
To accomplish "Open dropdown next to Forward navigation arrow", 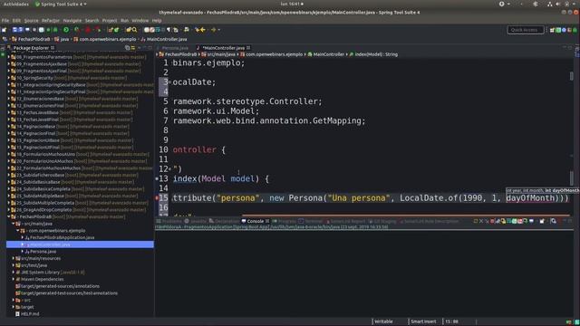I will (x=218, y=30).
